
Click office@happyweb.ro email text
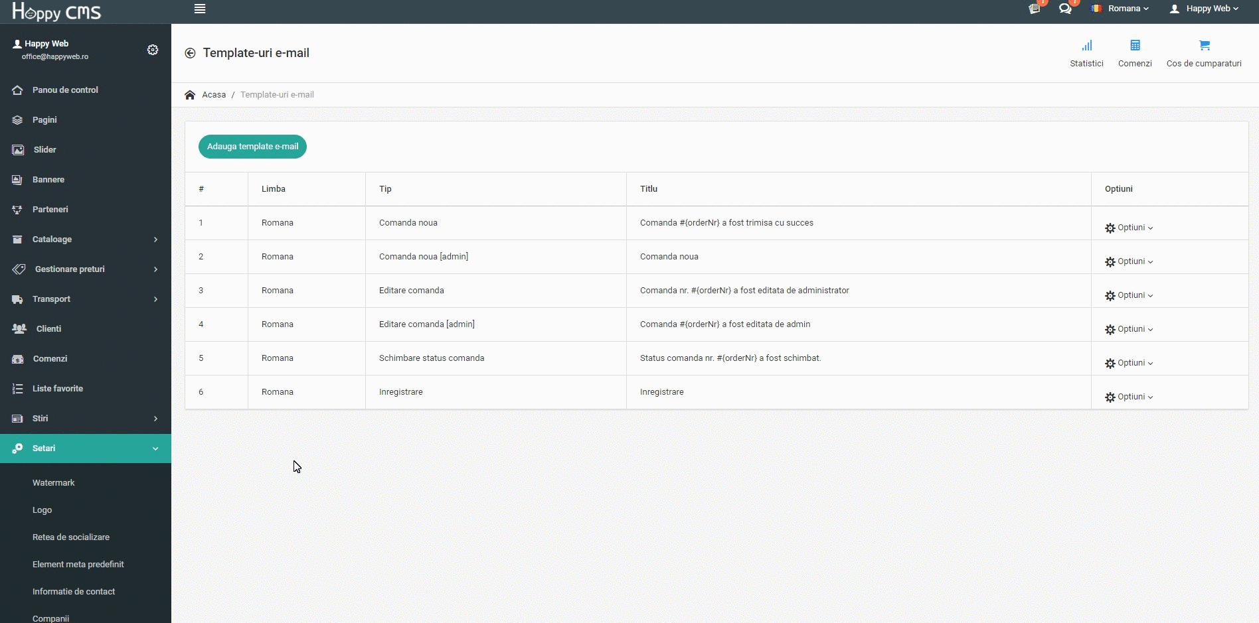point(55,57)
